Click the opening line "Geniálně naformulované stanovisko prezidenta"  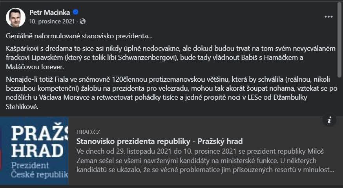coord(79,36)
